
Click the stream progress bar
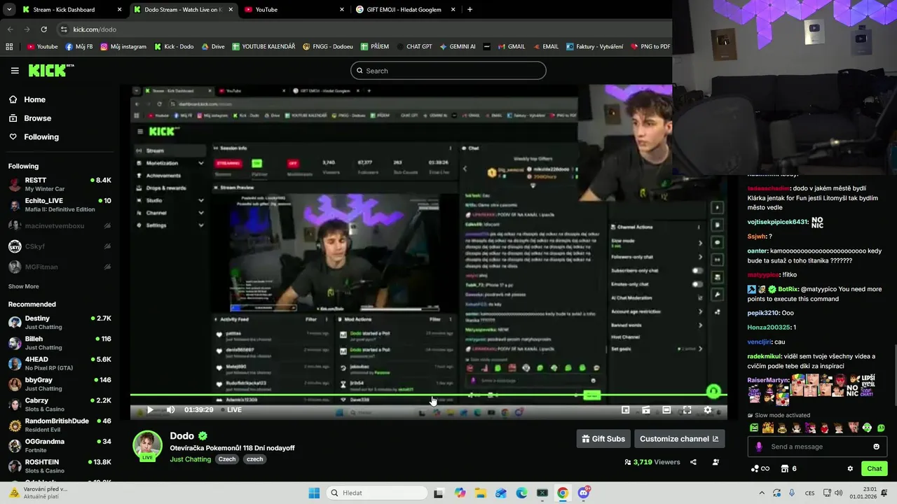click(x=428, y=395)
